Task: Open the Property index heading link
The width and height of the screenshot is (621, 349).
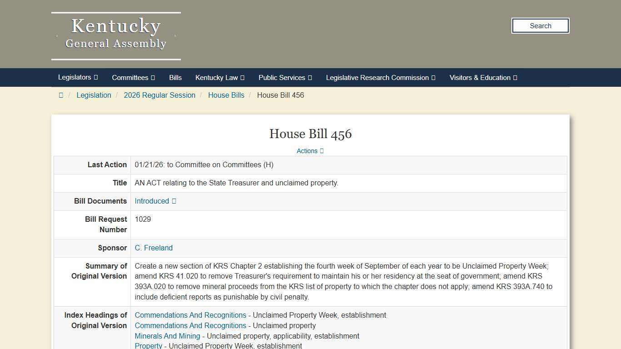Action: [148, 346]
